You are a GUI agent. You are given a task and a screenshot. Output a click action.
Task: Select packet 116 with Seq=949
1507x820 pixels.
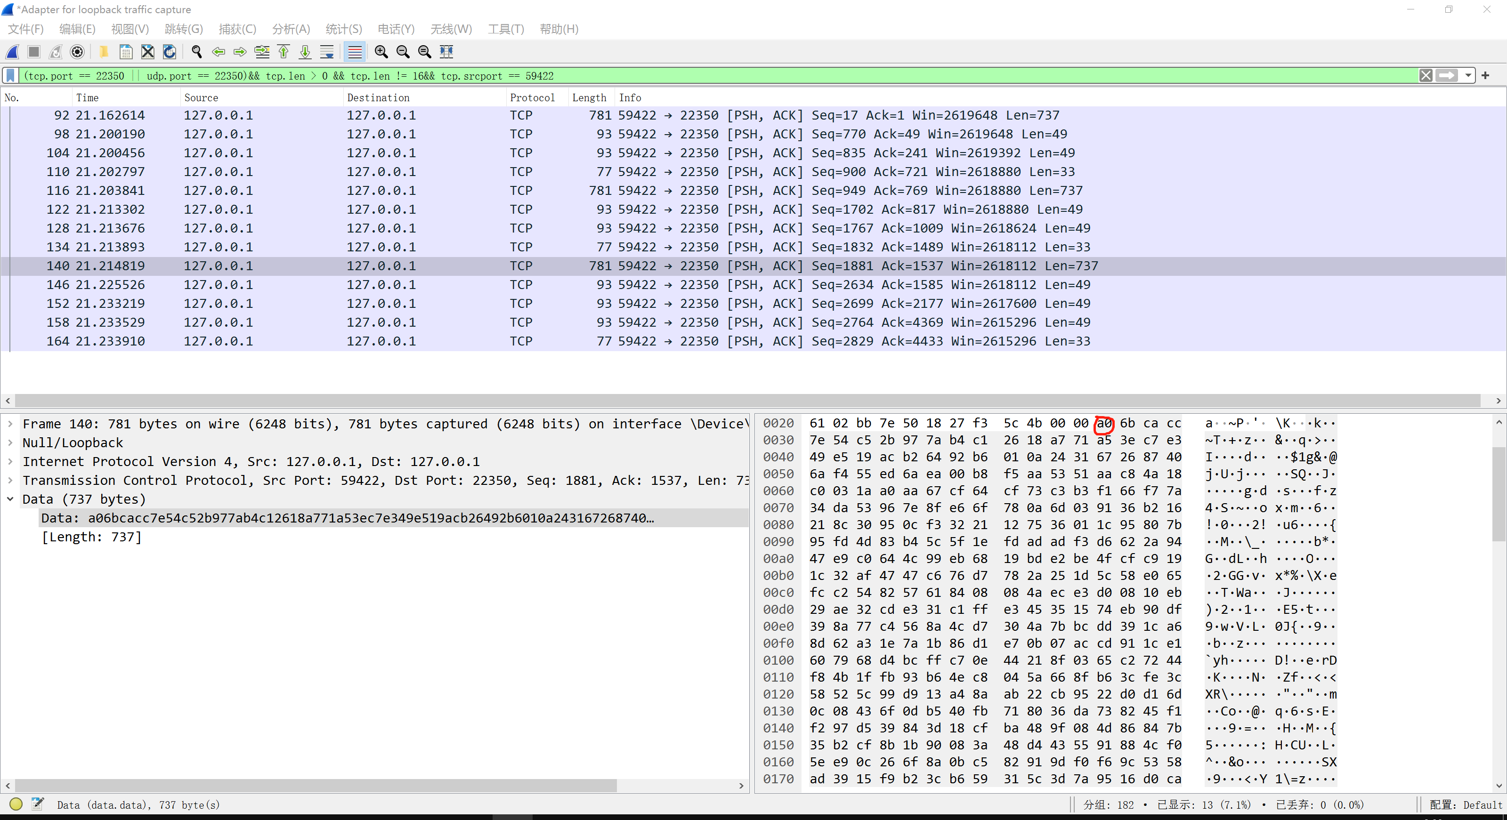[753, 191]
